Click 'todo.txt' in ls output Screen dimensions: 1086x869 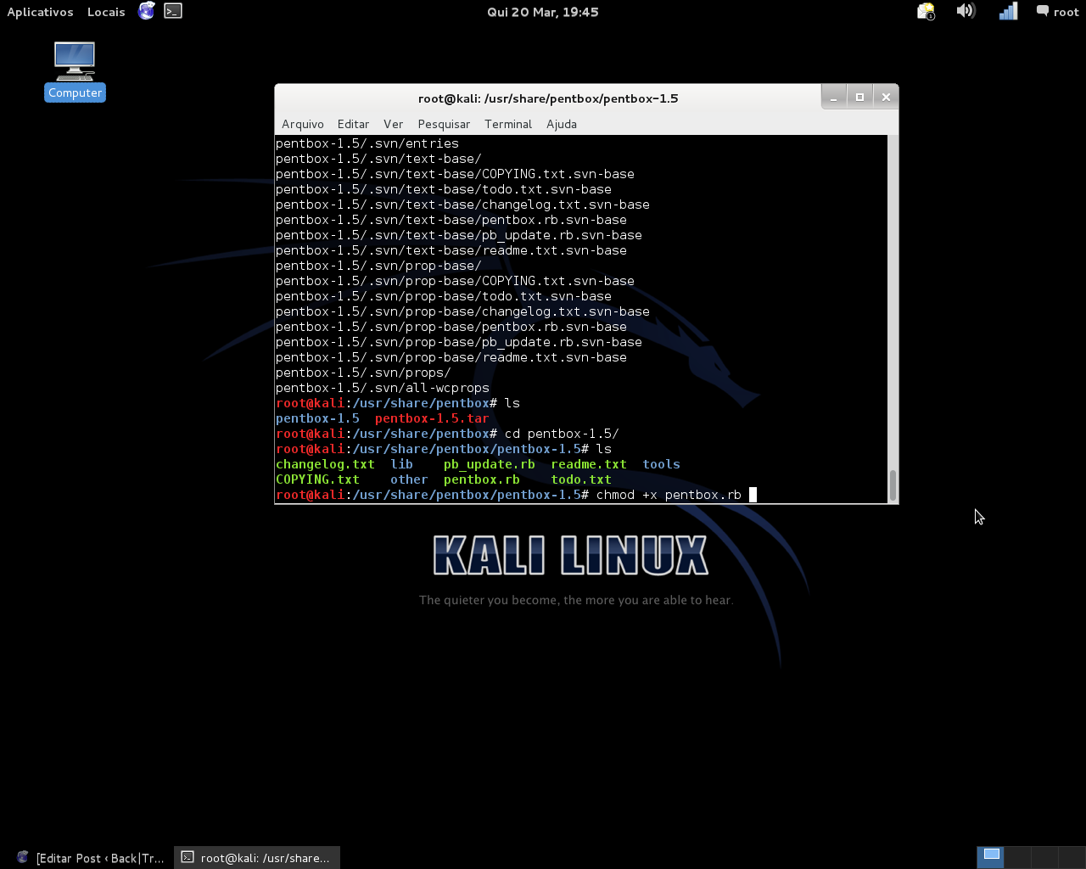(581, 479)
